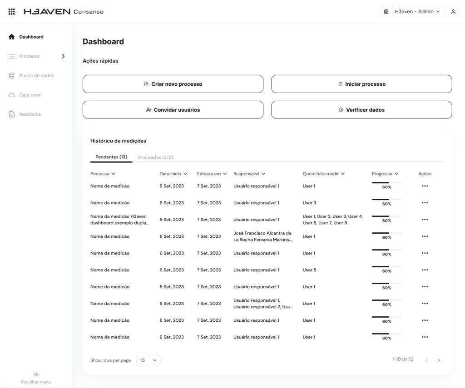
Task: Open the H3aven - Admin organization dropdown
Action: pos(412,12)
